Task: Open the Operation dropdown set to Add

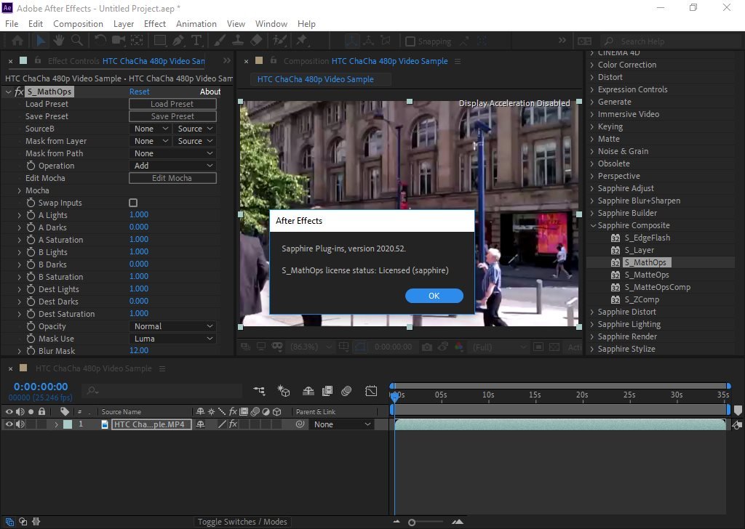Action: point(172,166)
